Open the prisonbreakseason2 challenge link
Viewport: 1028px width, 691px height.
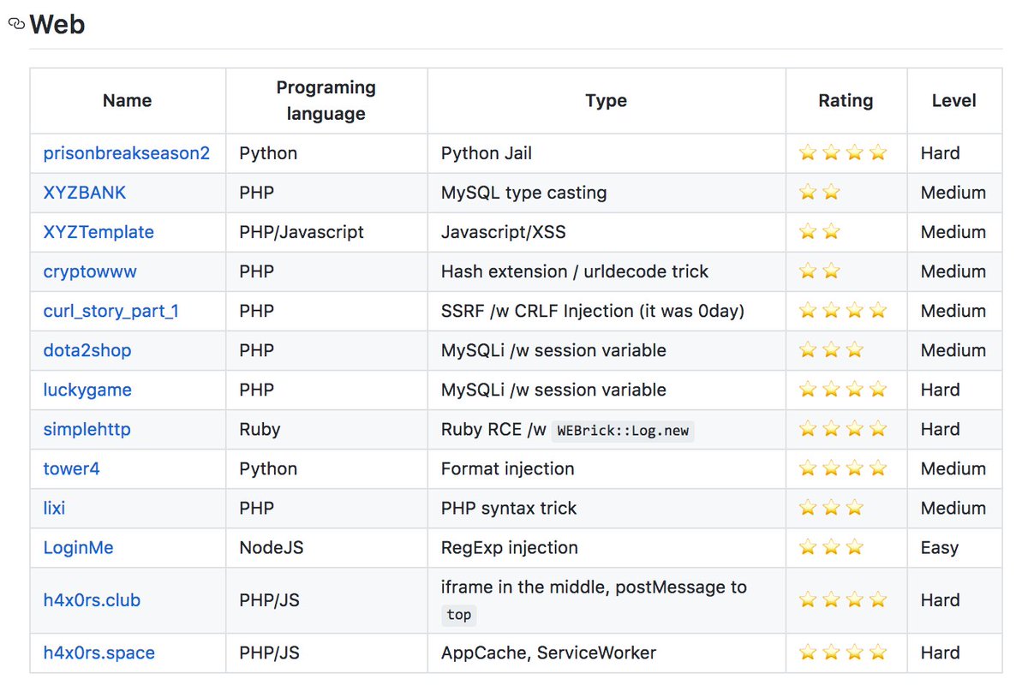(127, 153)
